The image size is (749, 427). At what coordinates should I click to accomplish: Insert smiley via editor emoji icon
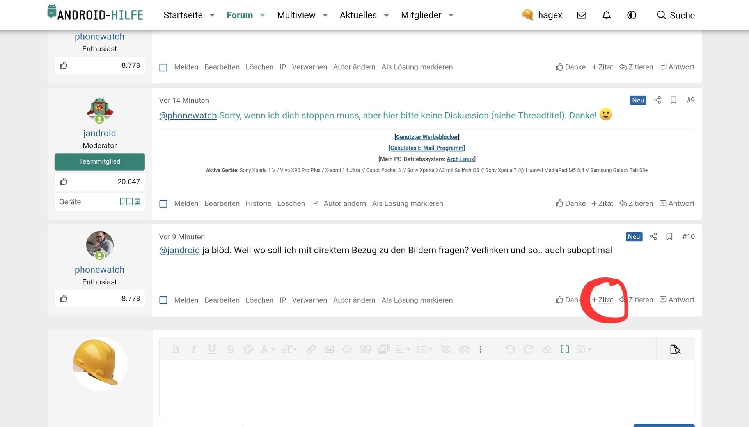click(x=347, y=349)
